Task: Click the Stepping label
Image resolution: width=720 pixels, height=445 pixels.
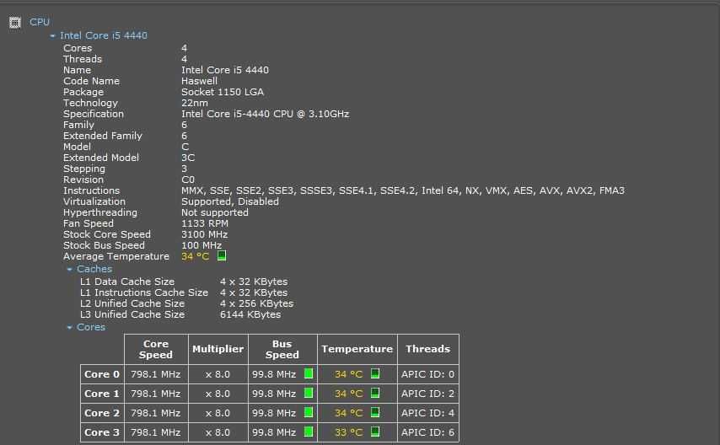Action: [84, 169]
